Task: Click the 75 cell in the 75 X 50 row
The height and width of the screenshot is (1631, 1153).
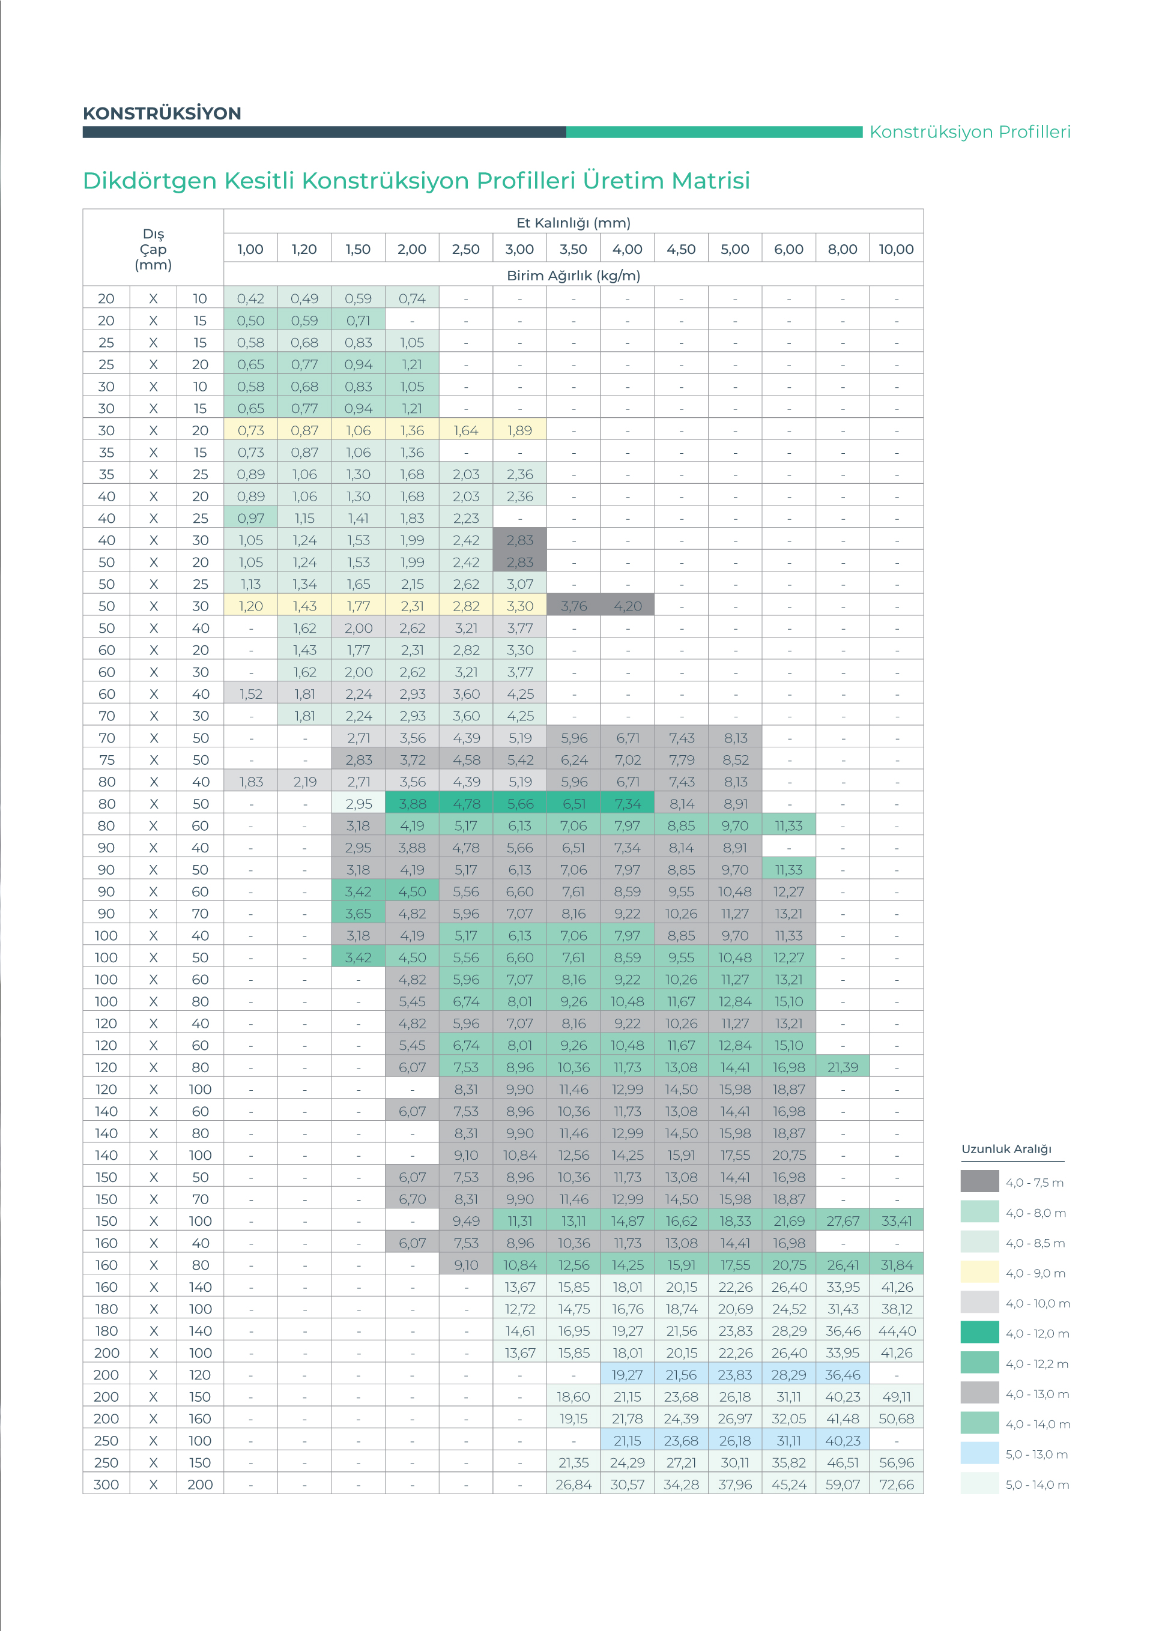Action: [x=107, y=760]
